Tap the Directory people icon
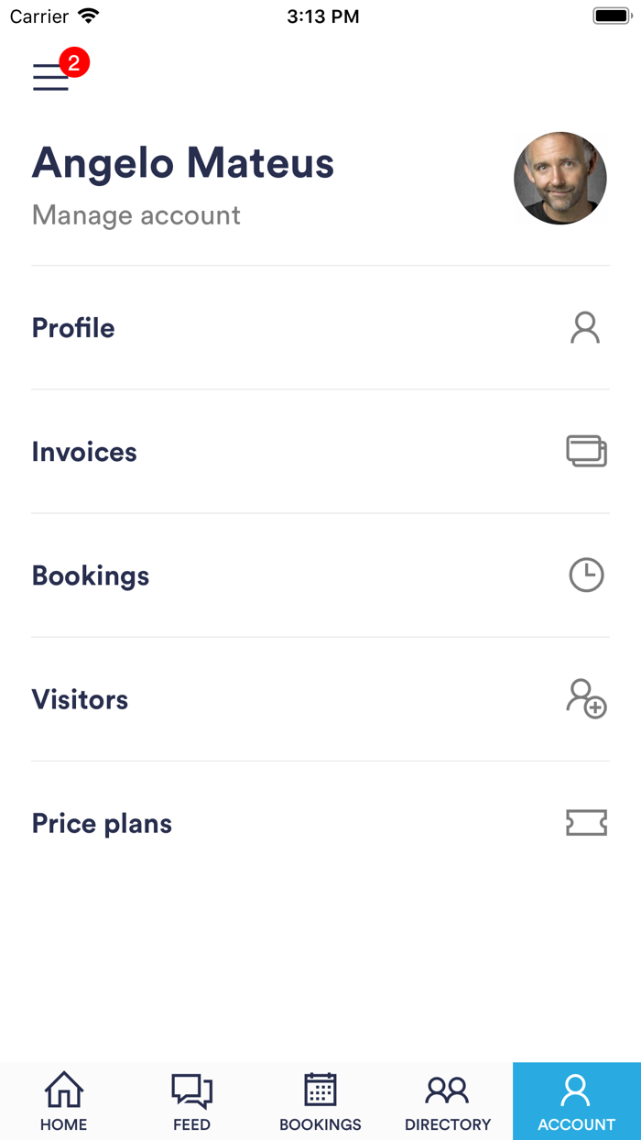The width and height of the screenshot is (641, 1140). (448, 1090)
